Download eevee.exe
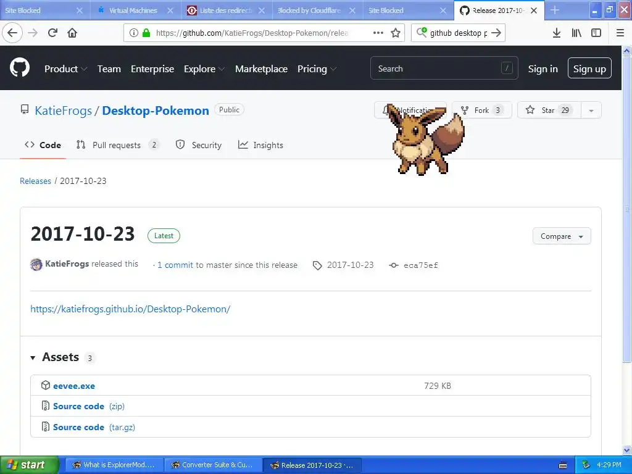Image resolution: width=632 pixels, height=474 pixels. point(74,386)
